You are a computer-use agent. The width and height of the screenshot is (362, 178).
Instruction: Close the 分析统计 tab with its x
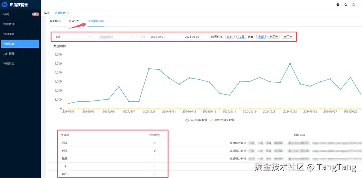point(68,13)
